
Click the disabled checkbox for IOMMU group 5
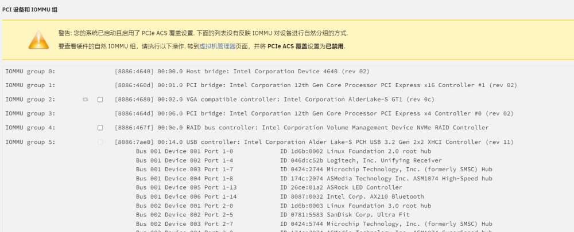coord(100,142)
